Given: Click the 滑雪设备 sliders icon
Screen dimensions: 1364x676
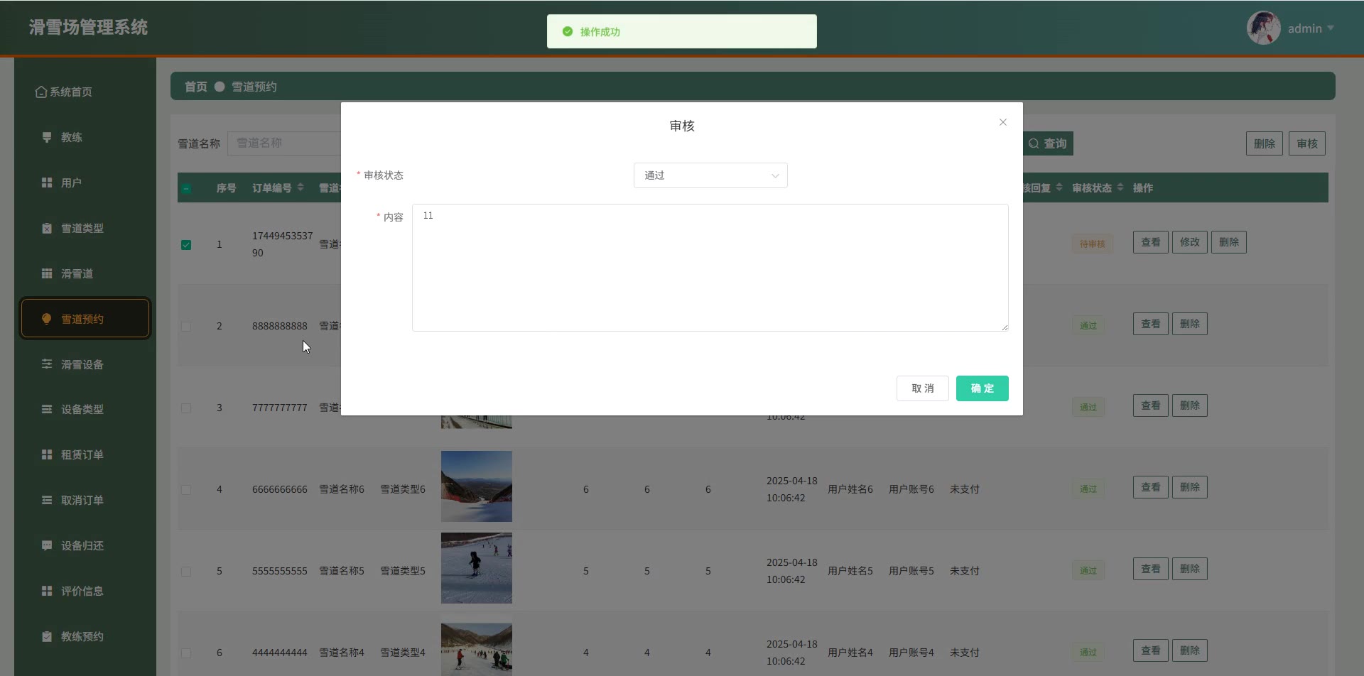Looking at the screenshot, I should [47, 364].
